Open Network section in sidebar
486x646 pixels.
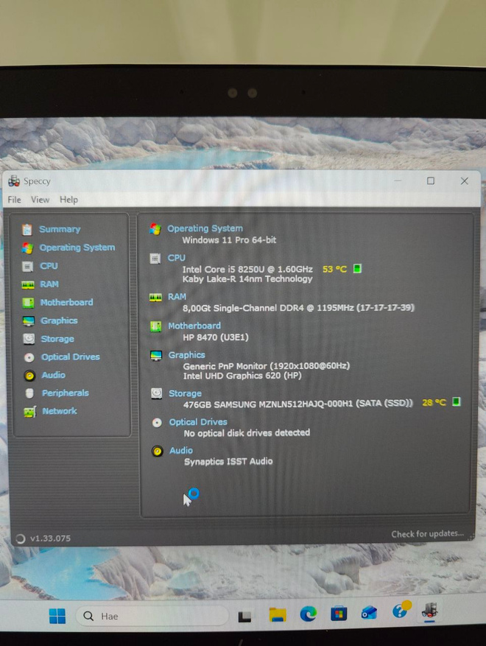click(x=60, y=411)
